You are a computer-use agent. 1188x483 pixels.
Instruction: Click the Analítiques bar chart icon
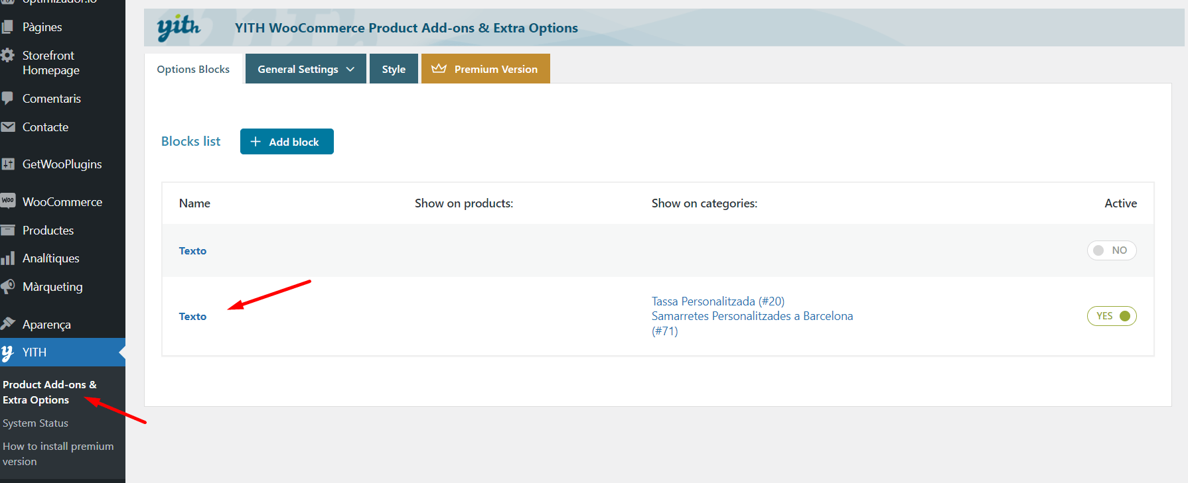point(7,258)
